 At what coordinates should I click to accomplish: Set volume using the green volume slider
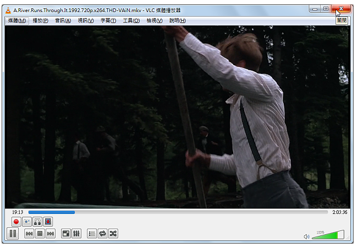(328, 235)
